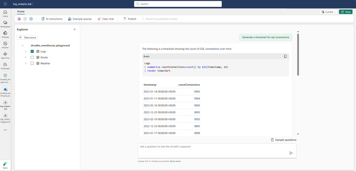Image resolution: width=356 pixels, height=171 pixels.
Task: Click the user message about sql connections
Action: click(265, 37)
